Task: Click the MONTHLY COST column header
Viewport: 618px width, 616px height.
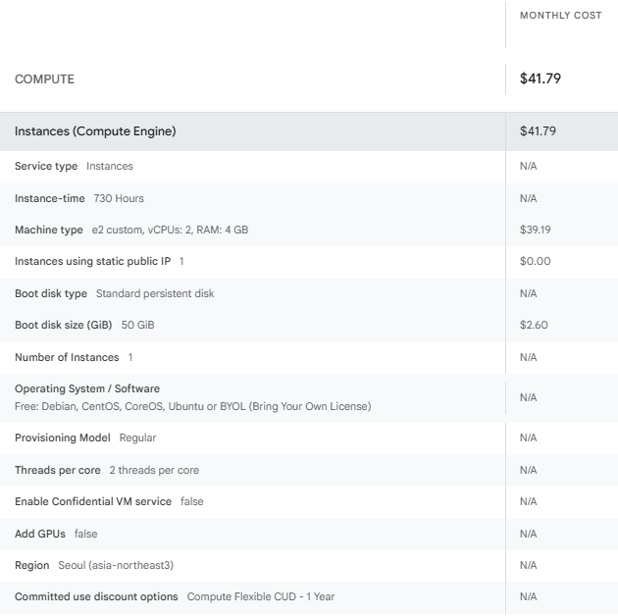Action: [560, 16]
